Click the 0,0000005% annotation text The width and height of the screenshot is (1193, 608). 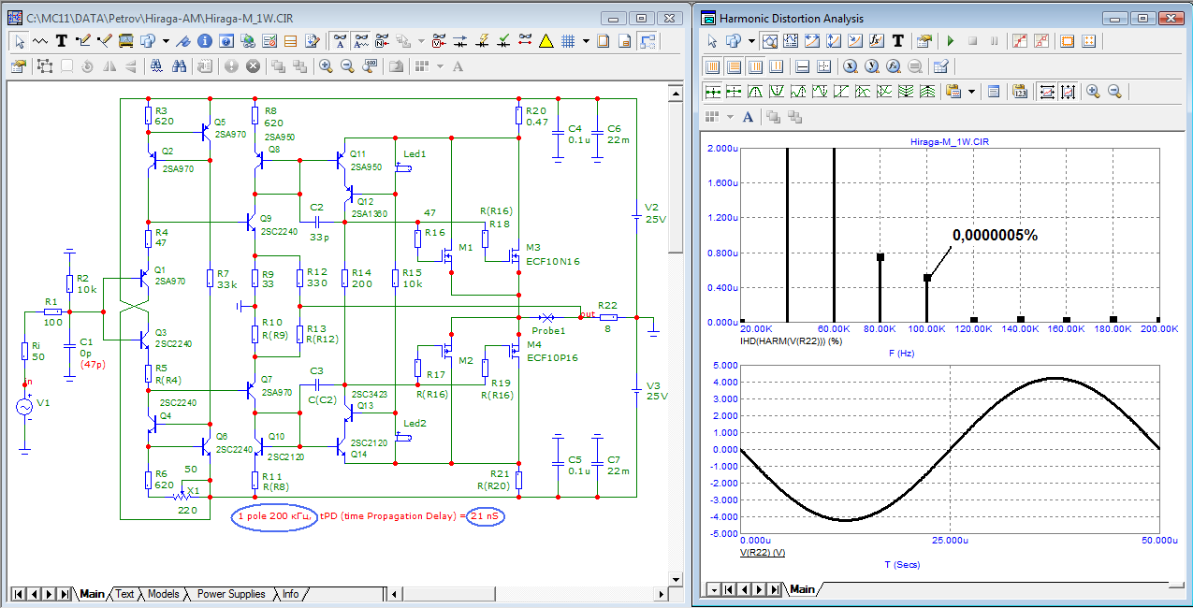coord(995,235)
